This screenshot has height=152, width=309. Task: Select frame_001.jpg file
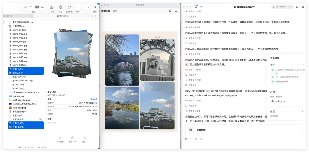pyautogui.click(x=19, y=65)
